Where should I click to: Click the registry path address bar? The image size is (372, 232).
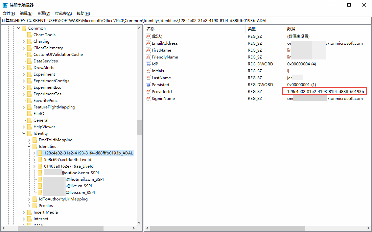pos(186,21)
